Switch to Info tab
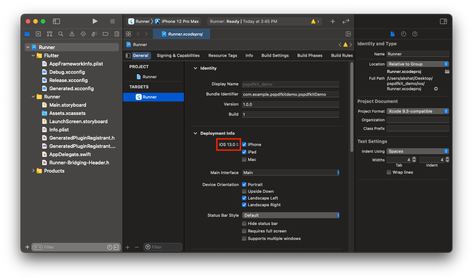 pyautogui.click(x=249, y=55)
